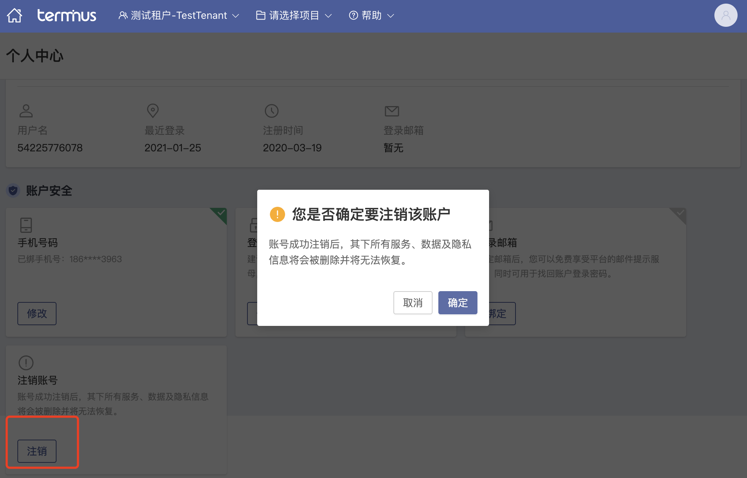Click the 登录邮箱 label

click(x=404, y=130)
